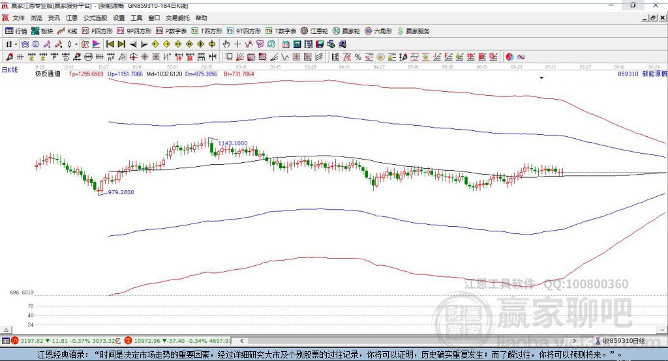Screen dimensions: 668x361
Task: Open the 板块 sector view
Action: [x=42, y=31]
